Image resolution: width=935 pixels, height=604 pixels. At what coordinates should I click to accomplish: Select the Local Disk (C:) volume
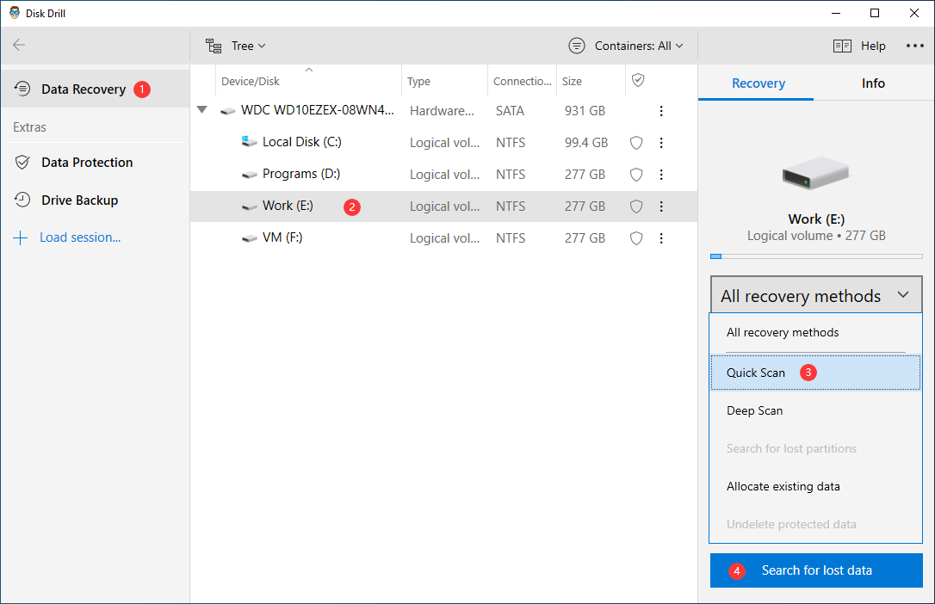point(443,142)
